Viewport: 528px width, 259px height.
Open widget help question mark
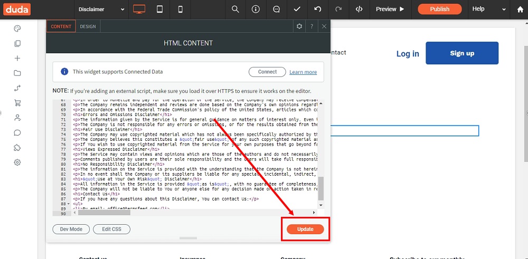(312, 26)
